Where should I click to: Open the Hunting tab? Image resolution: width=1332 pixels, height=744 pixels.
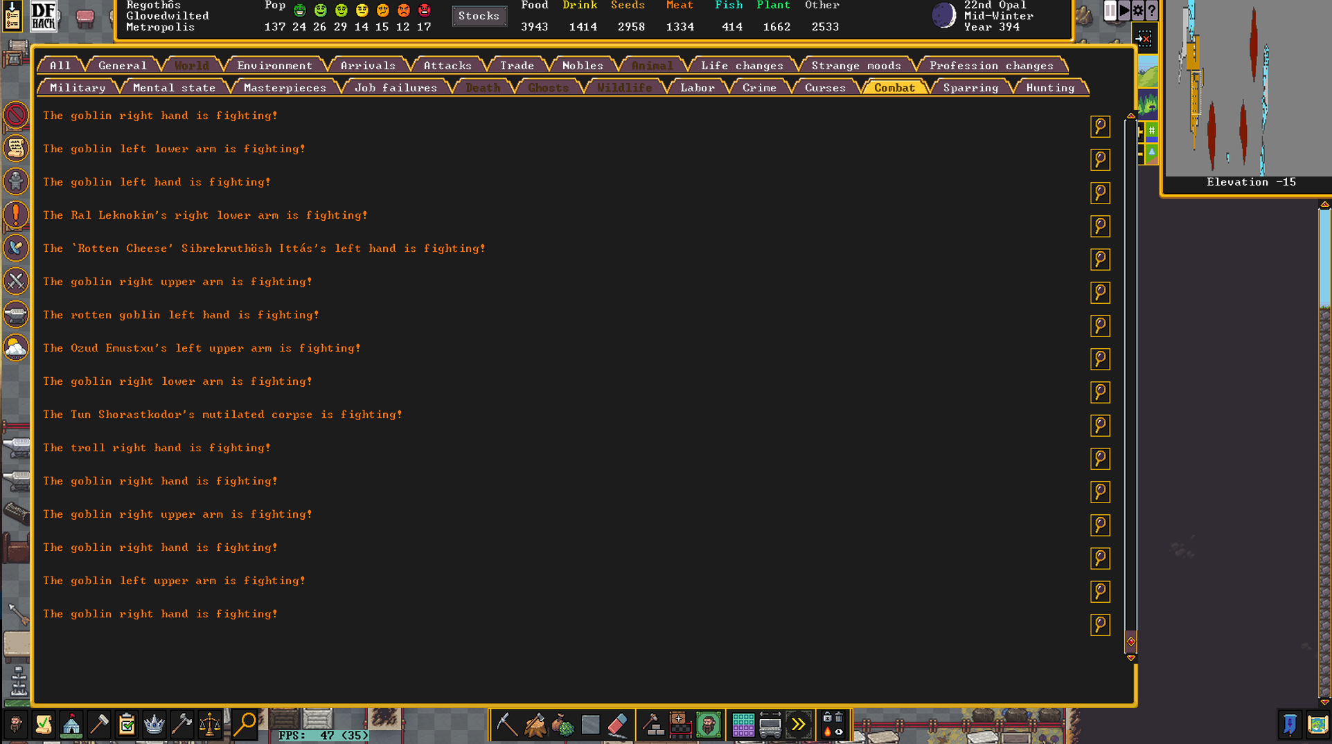1050,87
